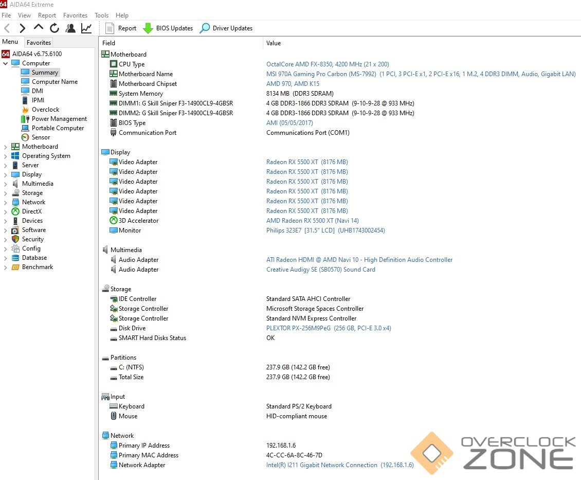Switch to the Menu tab

10,42
